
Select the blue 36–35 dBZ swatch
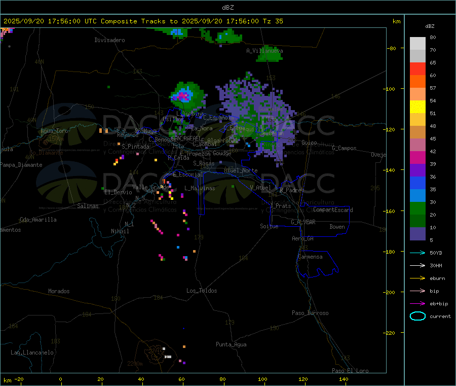click(417, 183)
